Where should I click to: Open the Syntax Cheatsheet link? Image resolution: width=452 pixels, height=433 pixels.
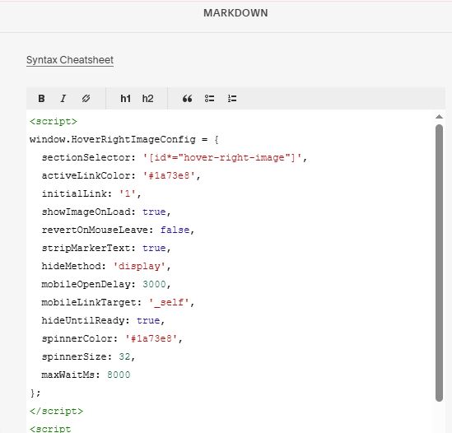(x=70, y=60)
